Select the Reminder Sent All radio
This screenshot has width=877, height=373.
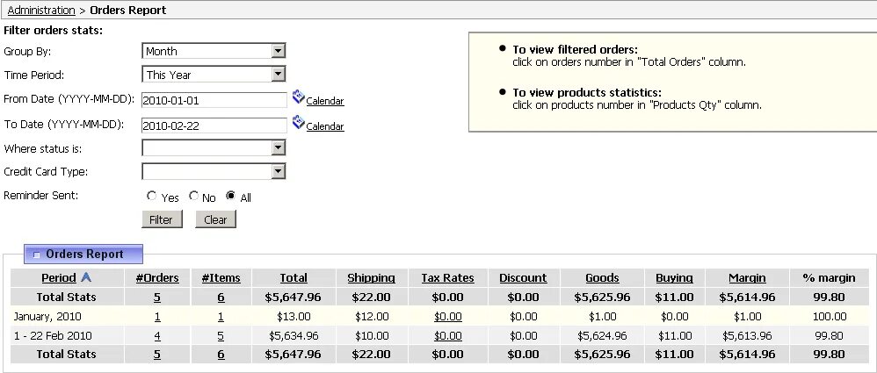231,196
